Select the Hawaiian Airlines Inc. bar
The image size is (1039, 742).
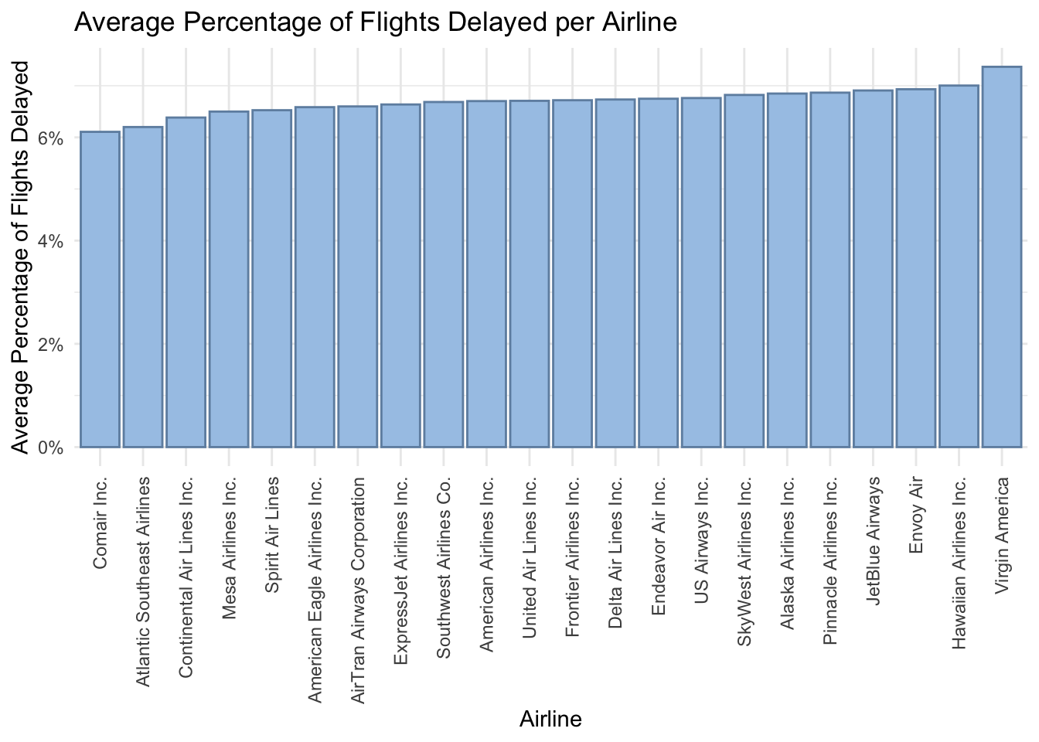(x=959, y=266)
